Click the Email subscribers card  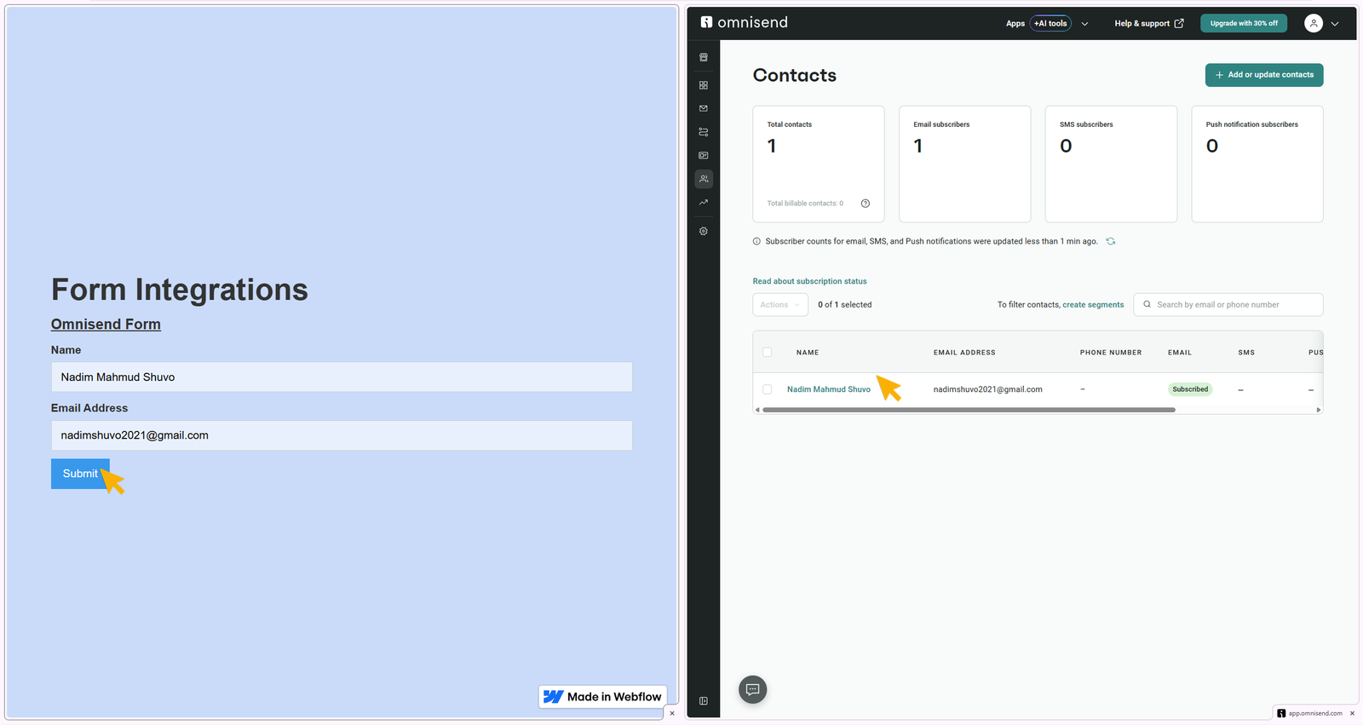(x=965, y=164)
